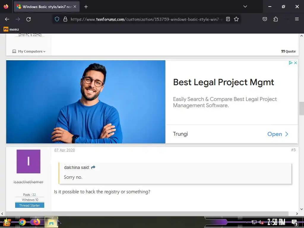
Task: View site security lock information
Action: 65,19
